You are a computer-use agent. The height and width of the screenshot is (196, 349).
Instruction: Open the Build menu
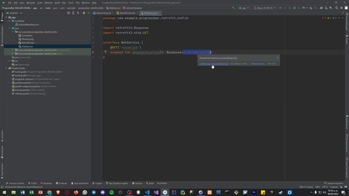click(57, 3)
